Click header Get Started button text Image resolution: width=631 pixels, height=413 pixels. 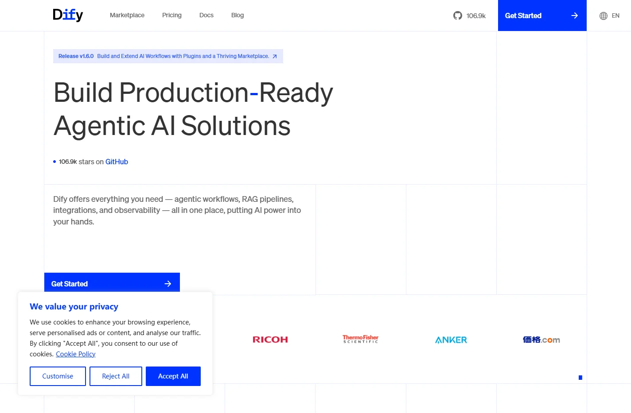click(x=523, y=15)
